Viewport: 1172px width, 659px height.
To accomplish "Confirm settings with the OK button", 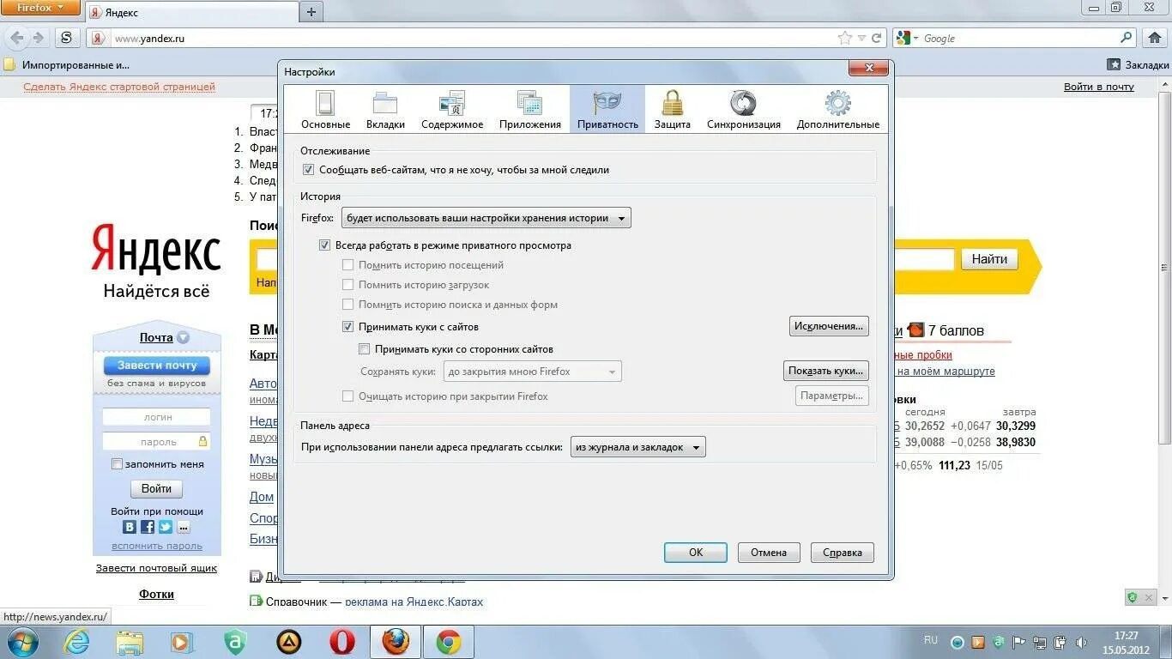I will tap(696, 553).
